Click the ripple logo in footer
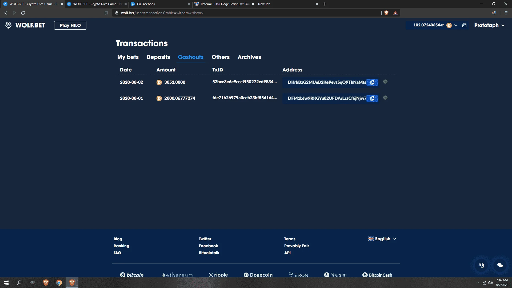The image size is (512, 288). (x=218, y=275)
